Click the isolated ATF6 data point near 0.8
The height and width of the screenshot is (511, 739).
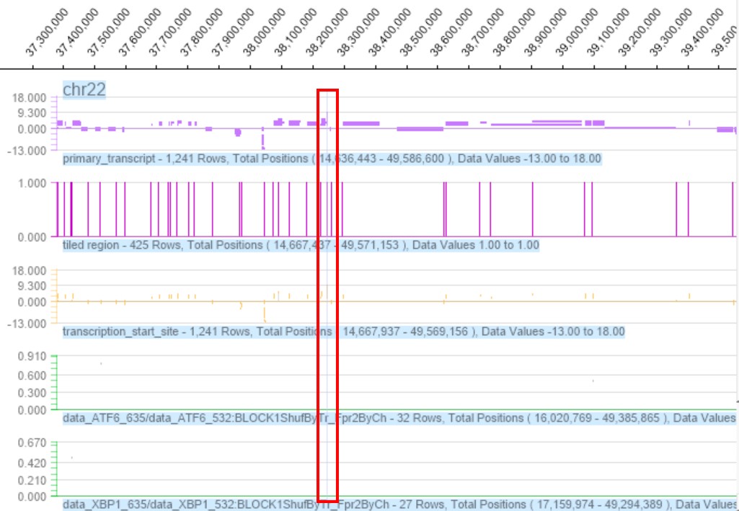tap(101, 363)
